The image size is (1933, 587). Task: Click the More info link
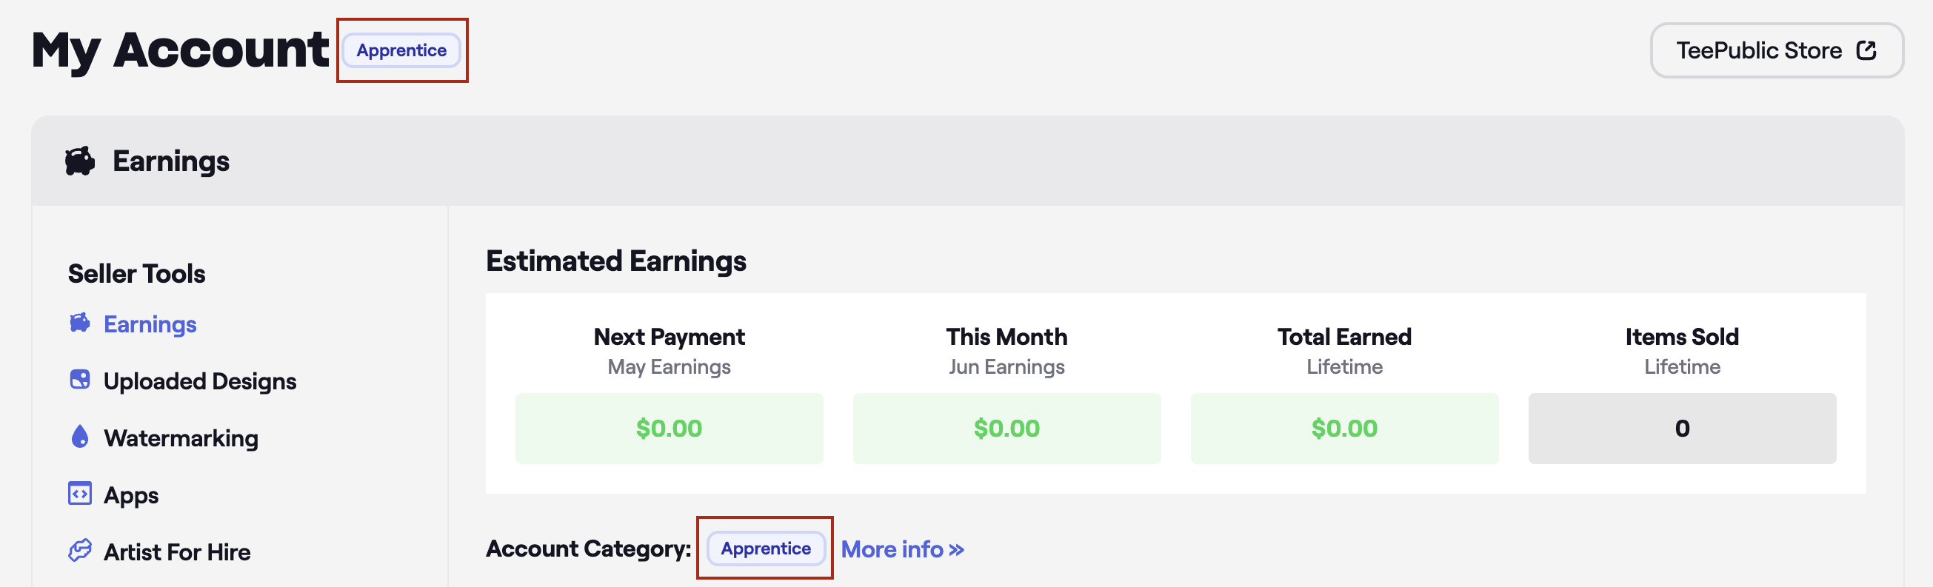902,549
